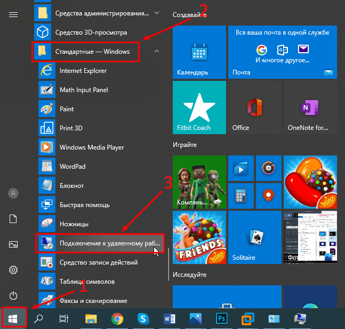345x329 pixels.
Task: Launch the Solitaire tile
Action: pos(254,237)
